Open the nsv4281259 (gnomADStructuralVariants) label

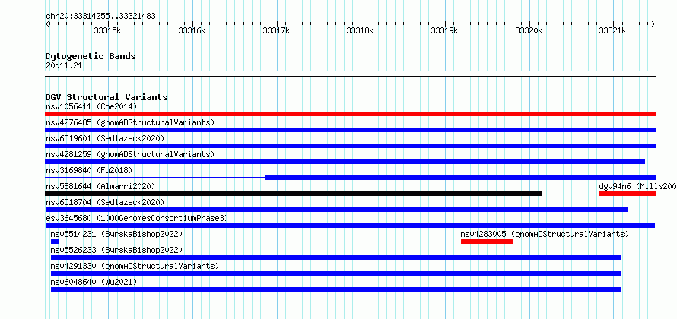point(130,154)
